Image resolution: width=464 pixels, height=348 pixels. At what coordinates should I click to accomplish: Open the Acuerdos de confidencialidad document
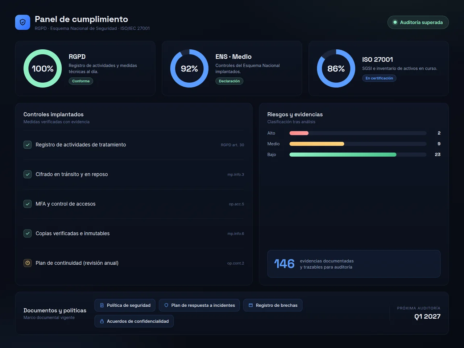[x=134, y=321]
